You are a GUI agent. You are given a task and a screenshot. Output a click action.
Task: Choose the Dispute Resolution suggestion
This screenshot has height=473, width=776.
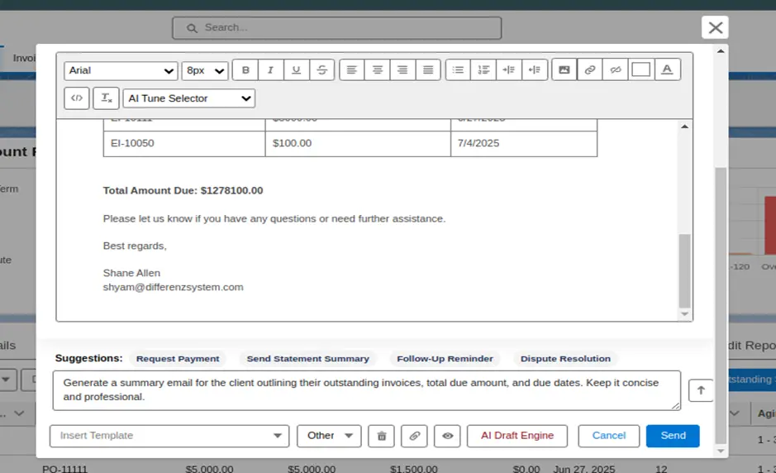point(565,359)
